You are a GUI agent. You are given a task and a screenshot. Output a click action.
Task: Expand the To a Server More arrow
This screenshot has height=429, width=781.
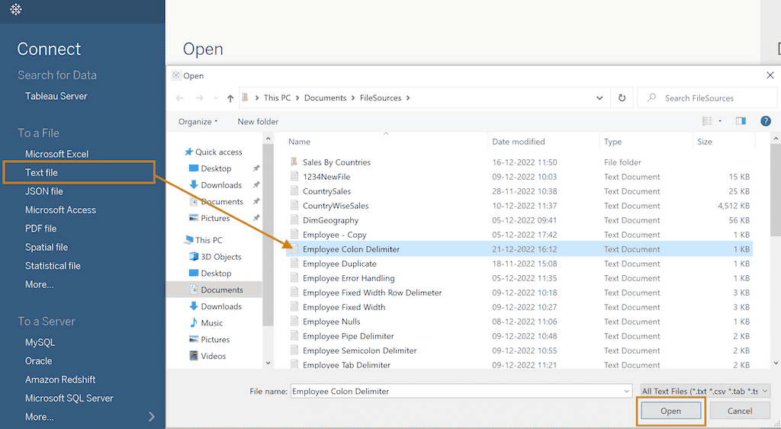coord(152,417)
